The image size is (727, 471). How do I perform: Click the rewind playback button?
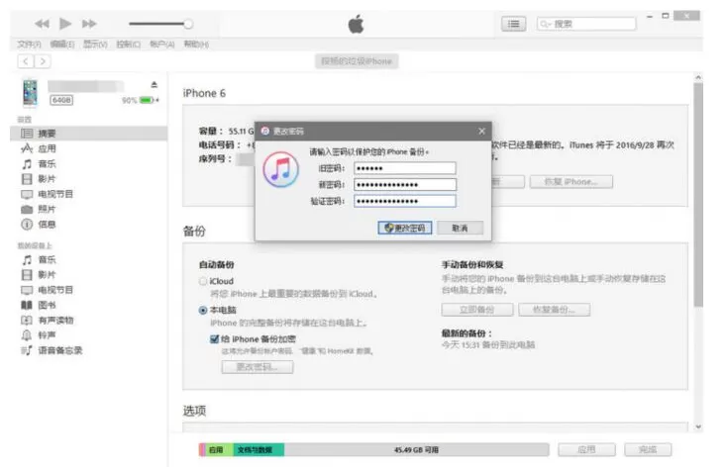tap(42, 24)
